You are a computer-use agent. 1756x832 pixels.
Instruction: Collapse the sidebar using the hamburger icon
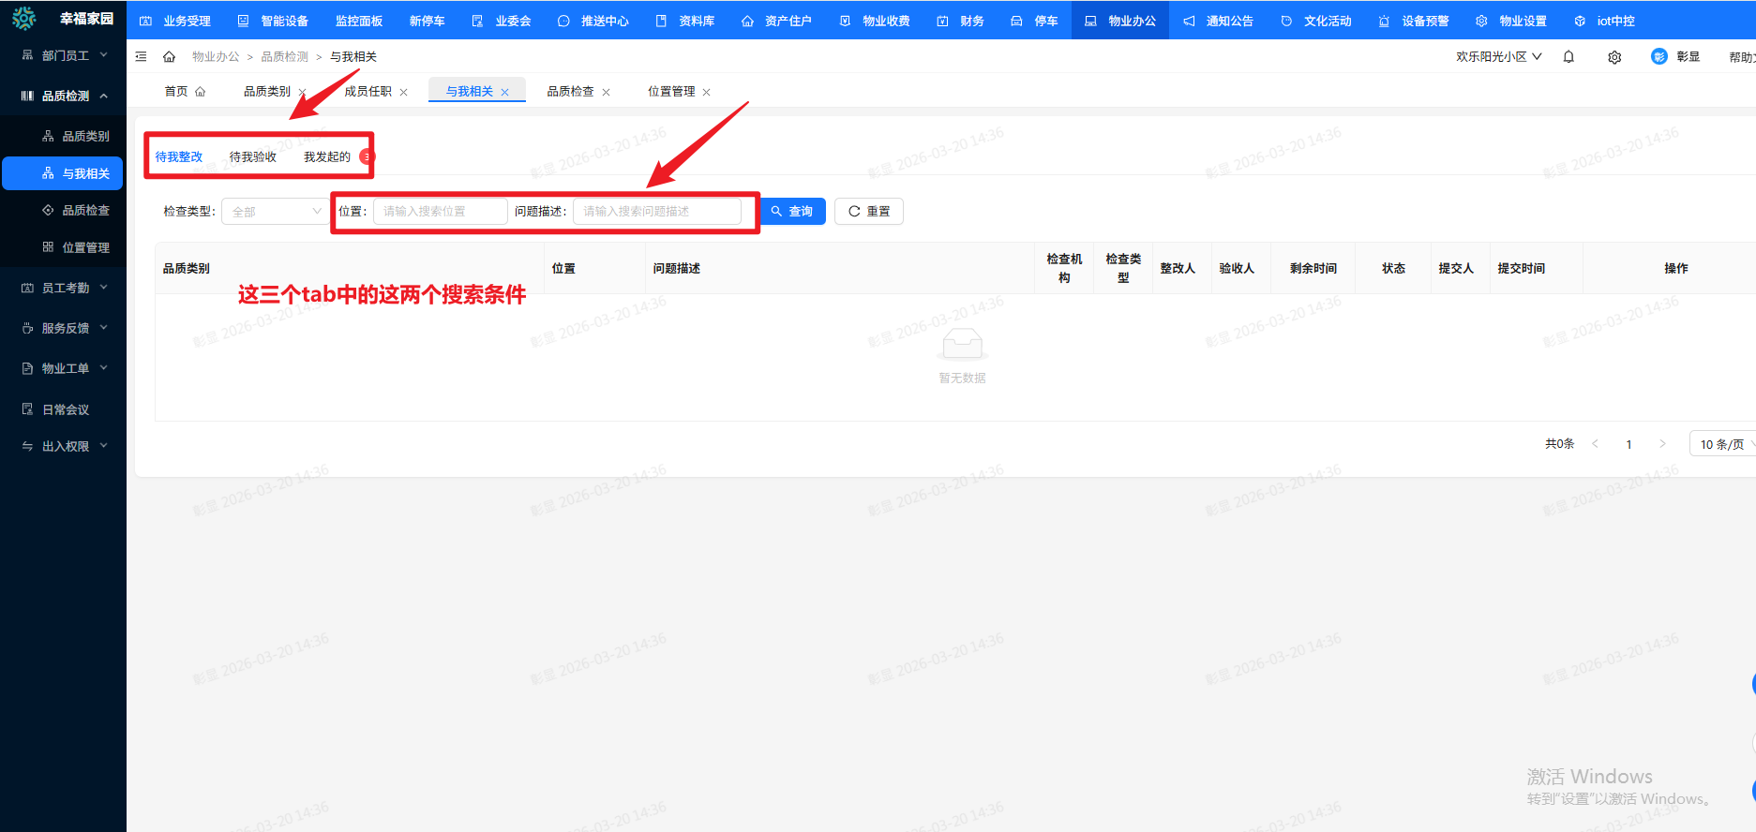[142, 57]
